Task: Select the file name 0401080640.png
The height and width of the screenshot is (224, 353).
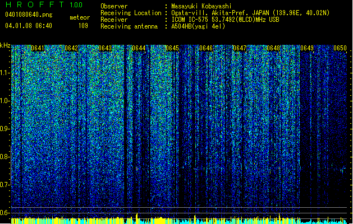Action: pos(29,15)
